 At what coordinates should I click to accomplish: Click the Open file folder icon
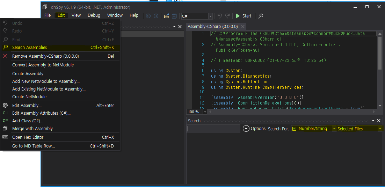pyautogui.click(x=167, y=16)
